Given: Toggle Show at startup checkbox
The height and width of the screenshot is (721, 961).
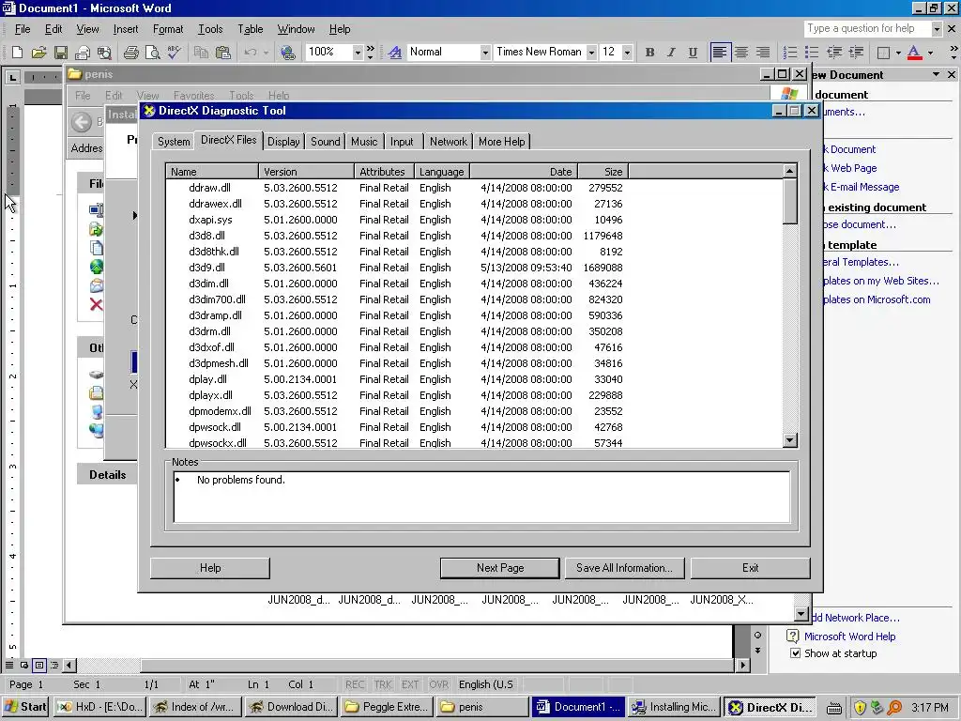Looking at the screenshot, I should (x=795, y=653).
